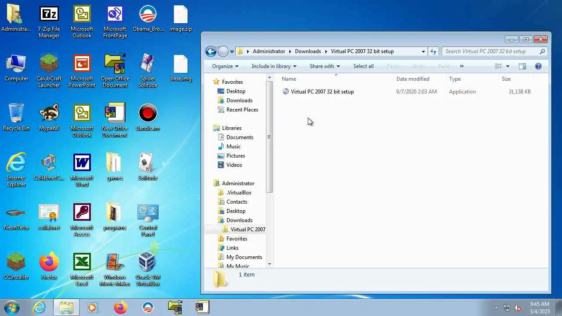Open the Share with dropdown

pos(325,66)
